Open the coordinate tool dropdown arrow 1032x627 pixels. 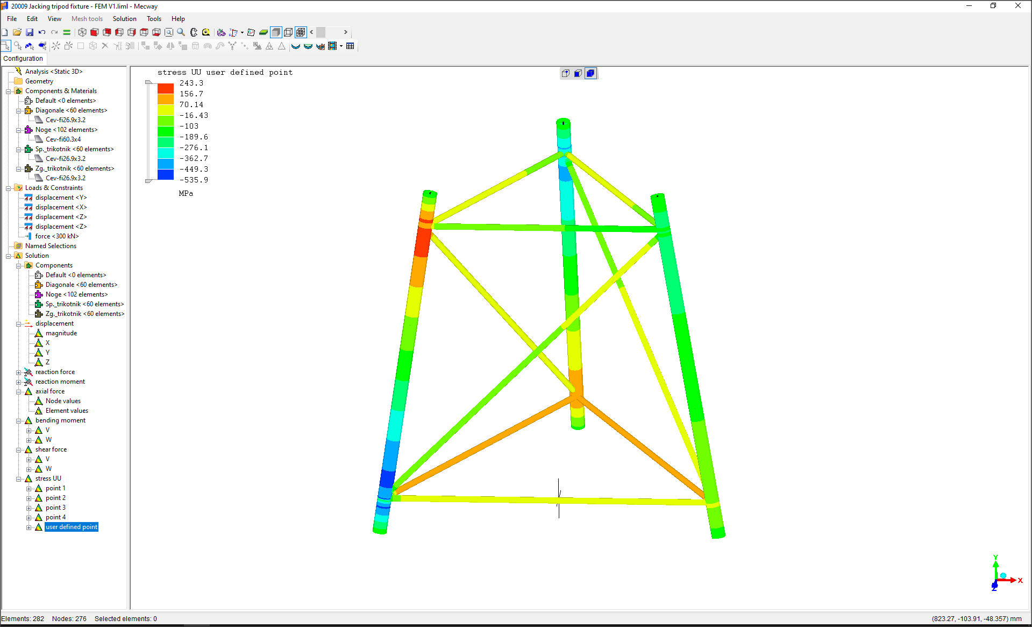(x=242, y=32)
